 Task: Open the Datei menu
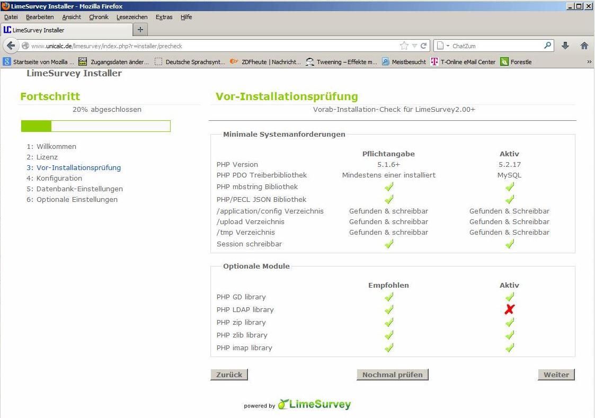coord(11,17)
